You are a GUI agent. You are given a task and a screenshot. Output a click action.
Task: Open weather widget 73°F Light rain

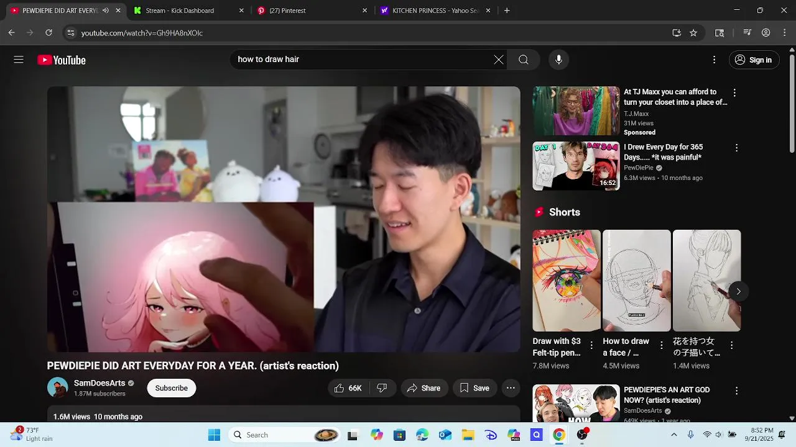(31, 435)
